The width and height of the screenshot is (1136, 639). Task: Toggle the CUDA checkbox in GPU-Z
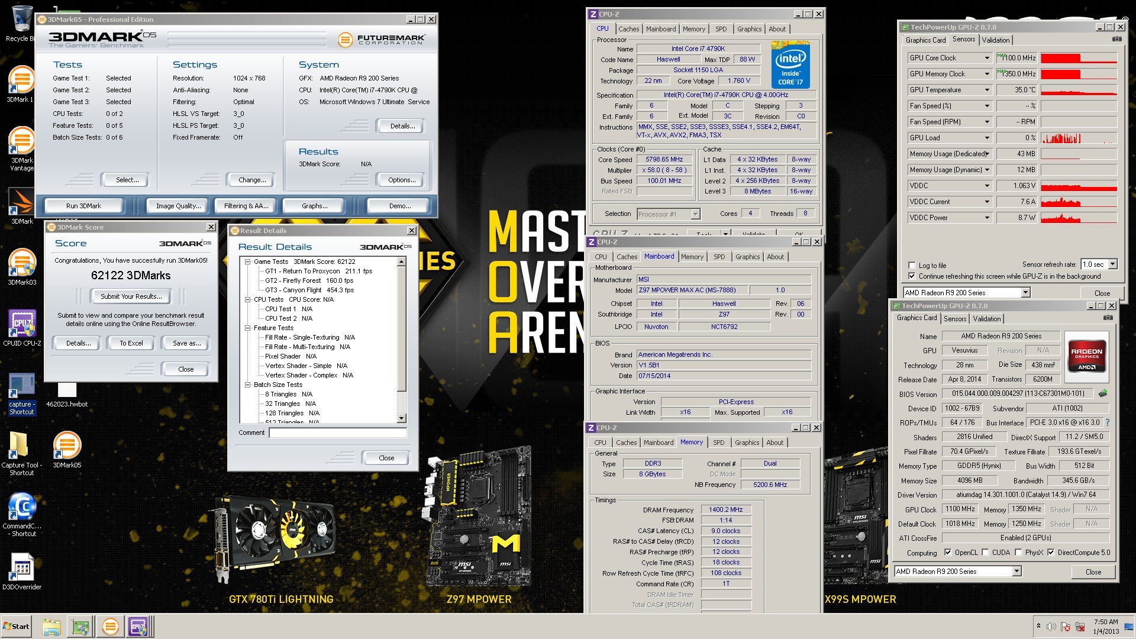(985, 553)
